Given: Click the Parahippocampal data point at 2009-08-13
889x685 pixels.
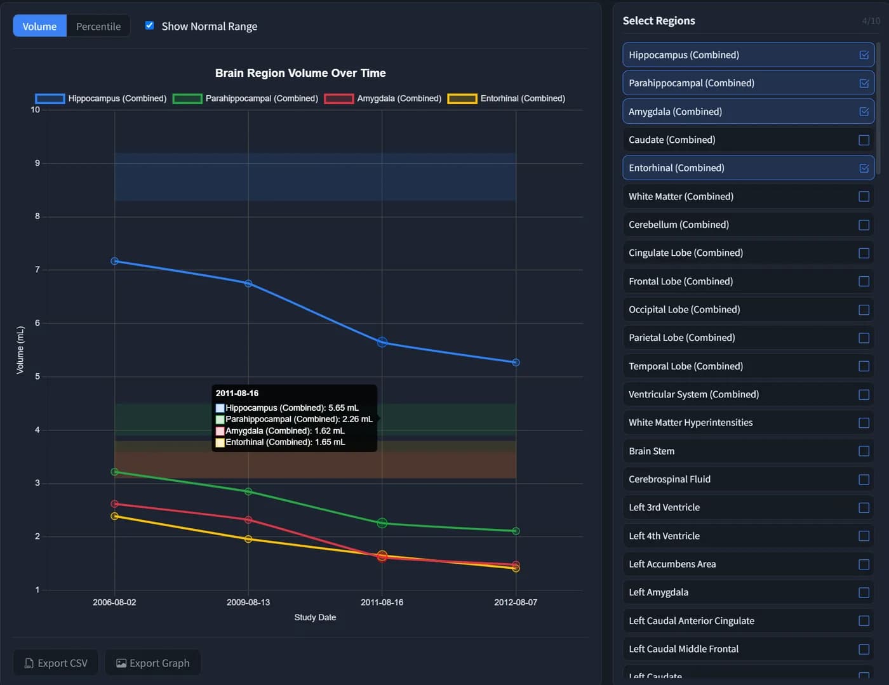Looking at the screenshot, I should click(x=248, y=491).
